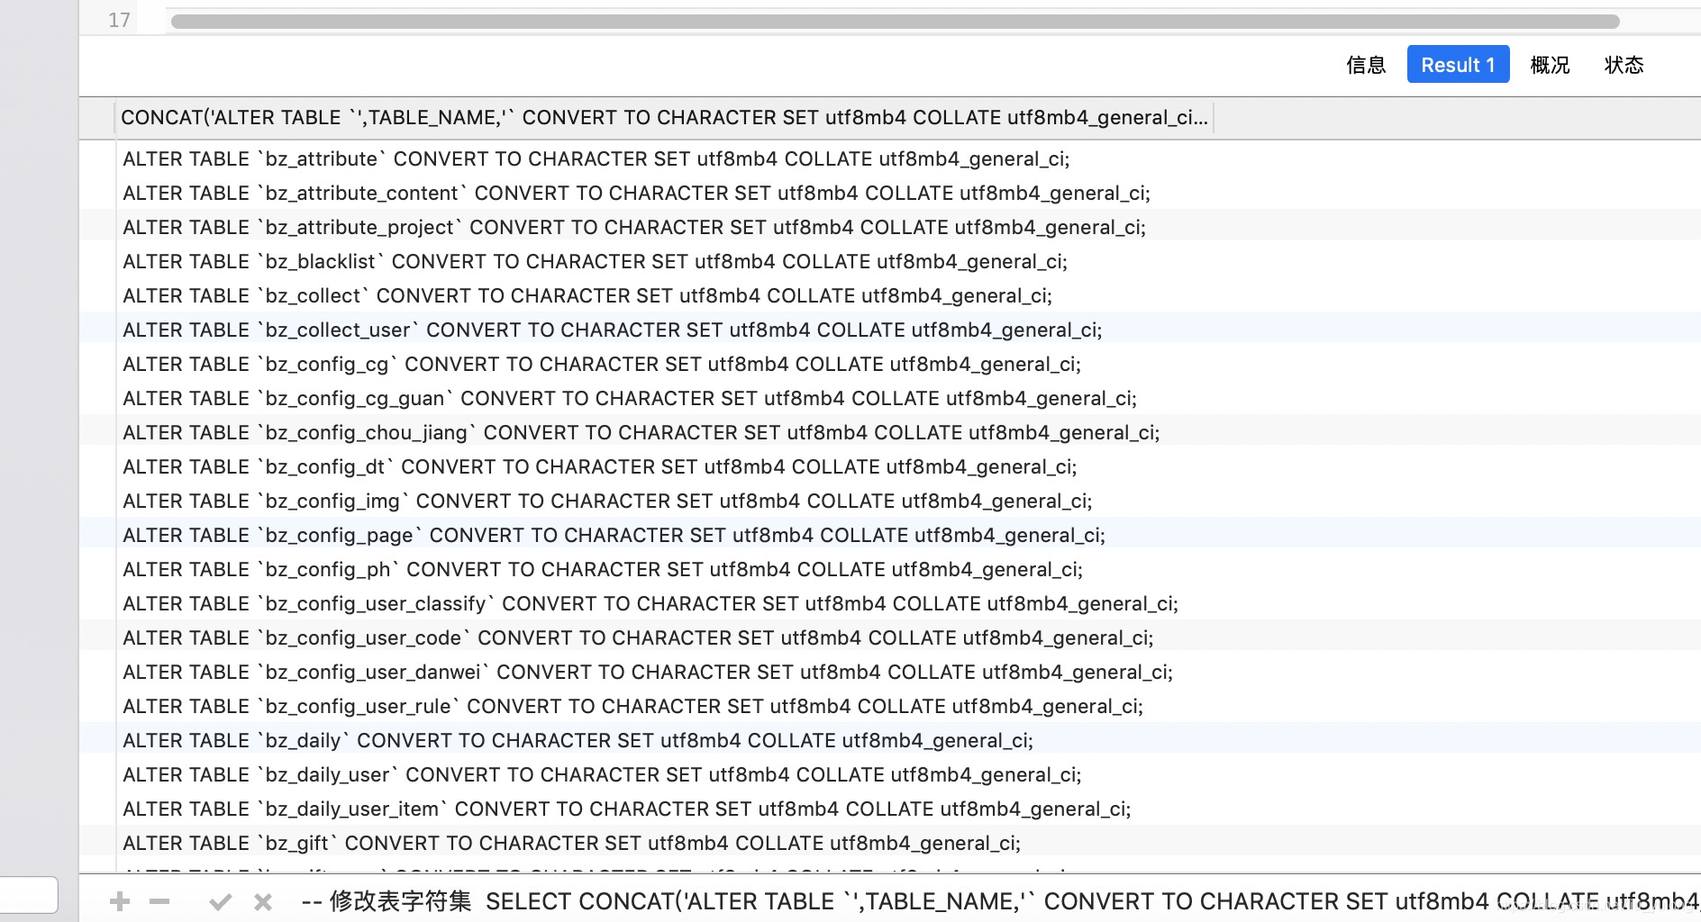This screenshot has width=1701, height=922.
Task: Select the row for `bz_blacklist` table
Action: tap(890, 262)
